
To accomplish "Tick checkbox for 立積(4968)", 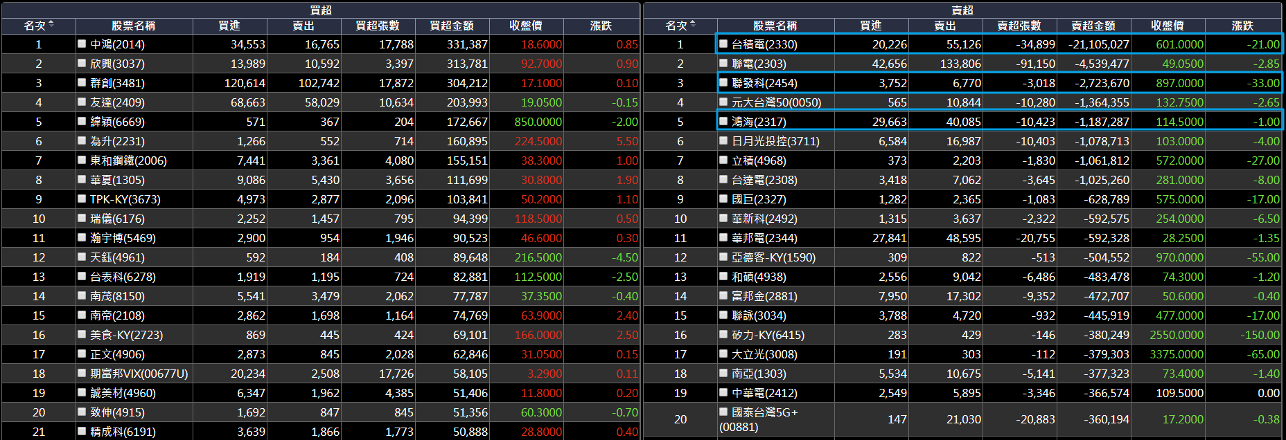I will coord(723,160).
